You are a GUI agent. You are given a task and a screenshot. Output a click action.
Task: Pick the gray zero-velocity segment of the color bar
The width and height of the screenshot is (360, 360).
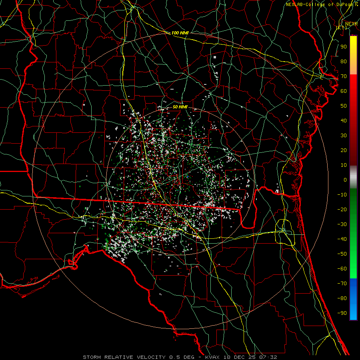click(353, 177)
